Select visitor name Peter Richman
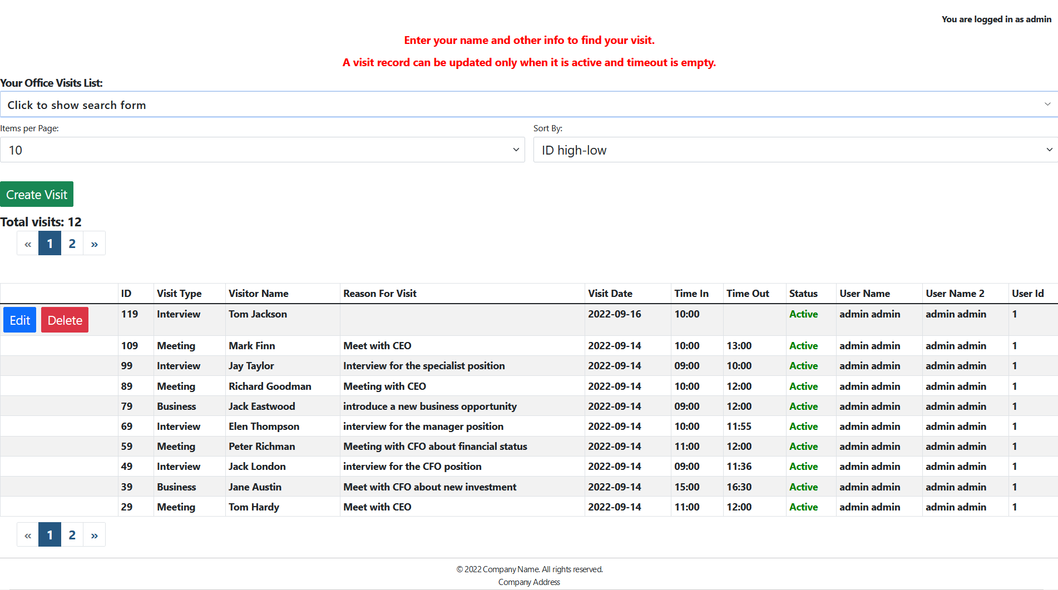Screen dimensions: 1058x590 point(262,447)
